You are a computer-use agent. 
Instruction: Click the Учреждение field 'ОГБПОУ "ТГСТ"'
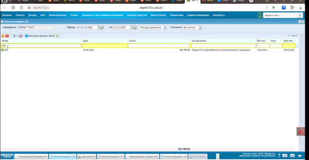(35, 27)
